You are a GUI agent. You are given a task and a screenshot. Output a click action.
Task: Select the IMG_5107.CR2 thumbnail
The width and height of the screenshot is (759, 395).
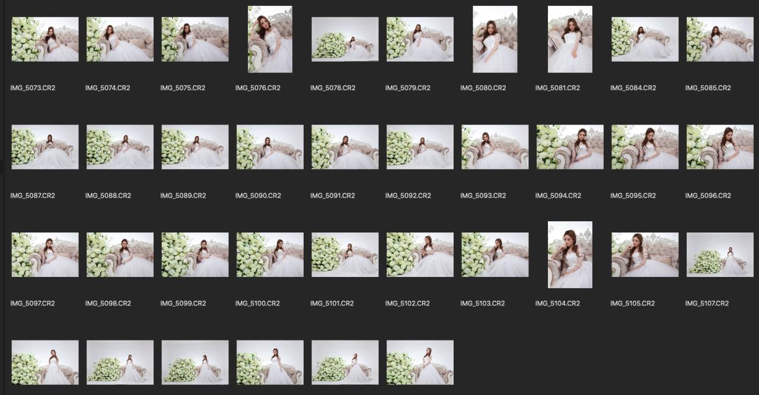pyautogui.click(x=720, y=254)
